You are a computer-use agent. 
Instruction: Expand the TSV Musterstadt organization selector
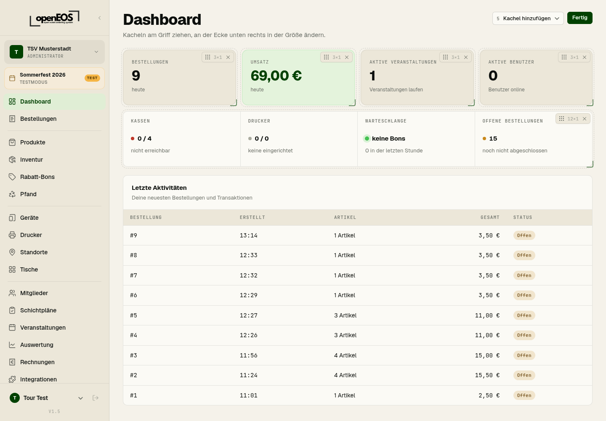tap(54, 52)
